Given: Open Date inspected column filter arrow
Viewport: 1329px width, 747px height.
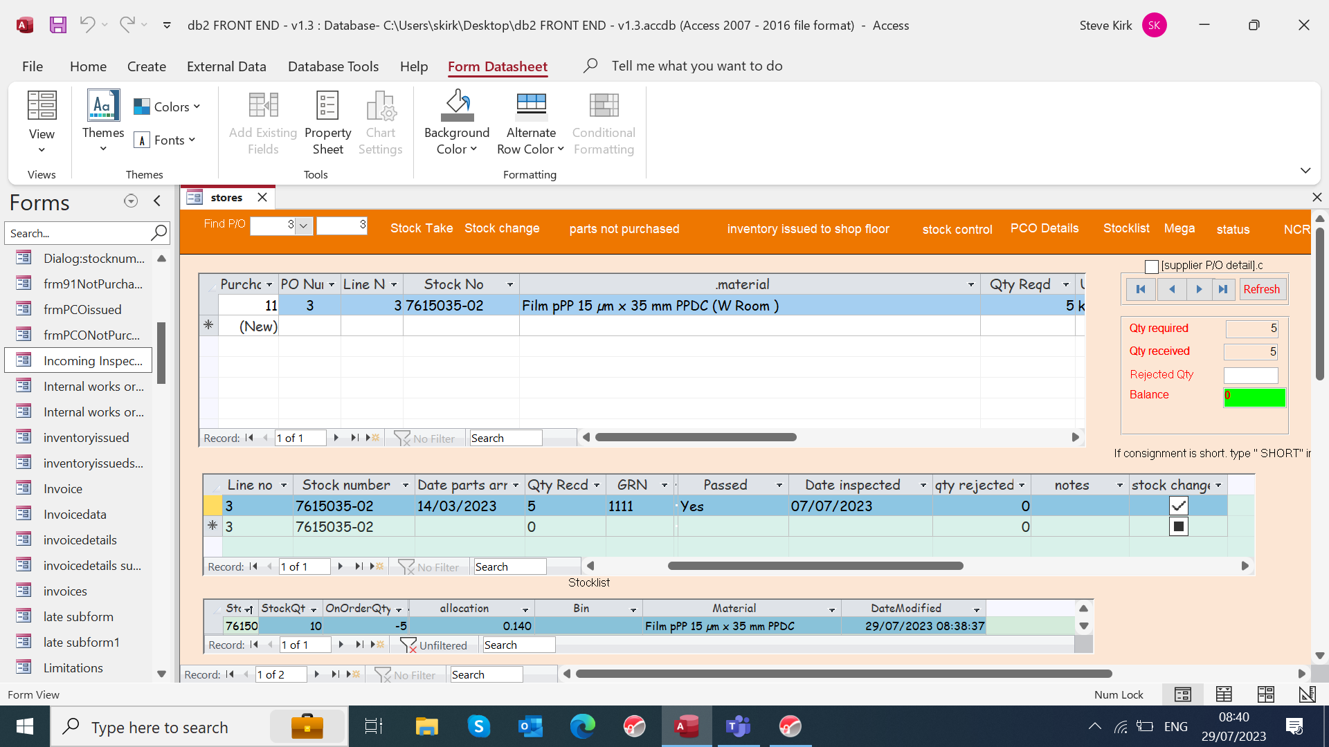Looking at the screenshot, I should pyautogui.click(x=923, y=486).
